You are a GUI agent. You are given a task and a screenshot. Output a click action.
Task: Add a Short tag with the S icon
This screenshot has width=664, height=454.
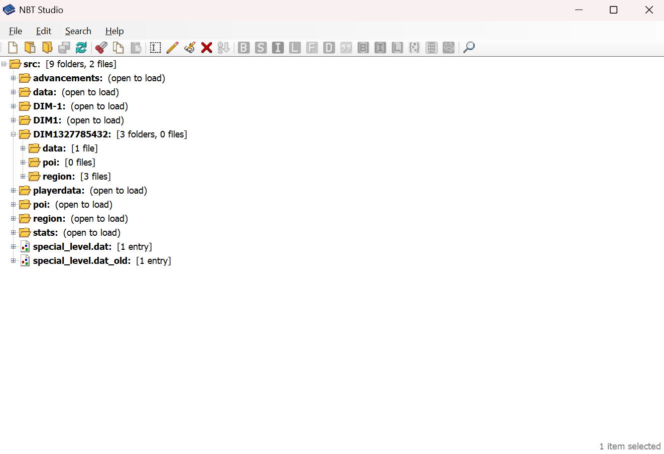point(261,48)
